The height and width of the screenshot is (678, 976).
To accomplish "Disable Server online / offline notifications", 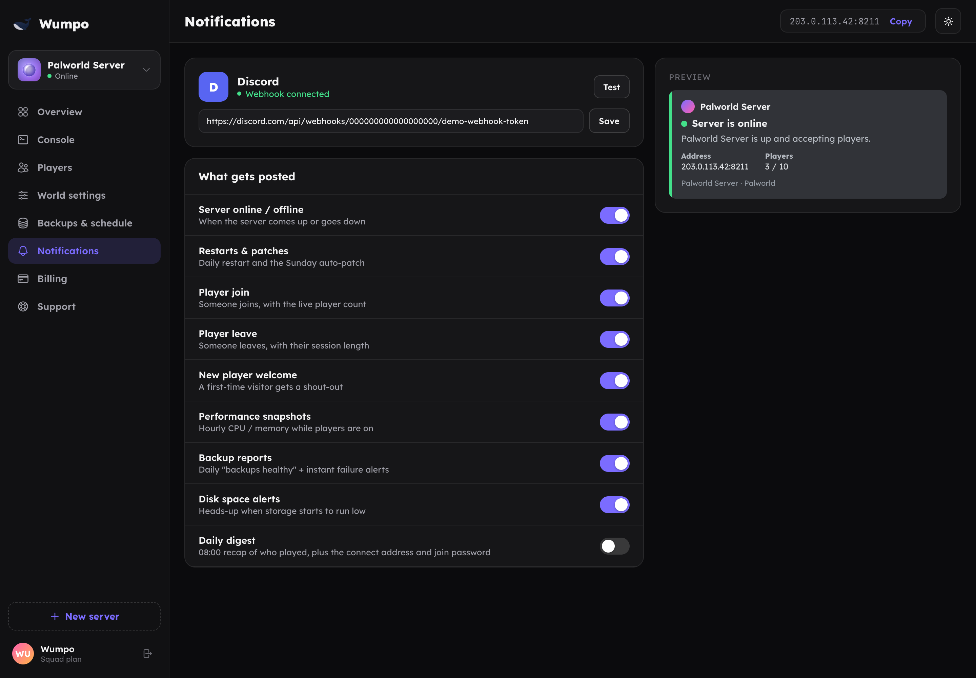I will coord(614,215).
